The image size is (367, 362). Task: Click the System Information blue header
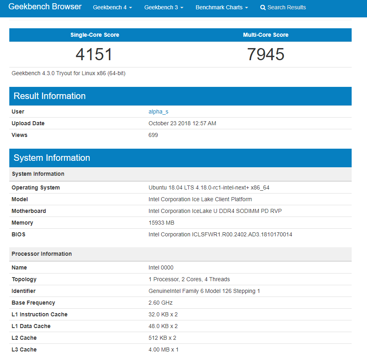(x=180, y=158)
